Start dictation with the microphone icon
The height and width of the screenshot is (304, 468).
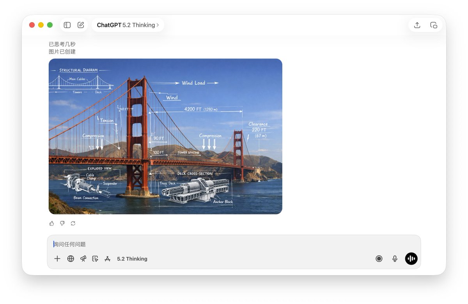pos(395,258)
